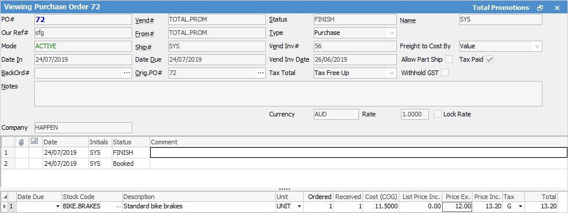This screenshot has height=213, width=568.
Task: Click the Our Ref# field
Action: [83, 33]
